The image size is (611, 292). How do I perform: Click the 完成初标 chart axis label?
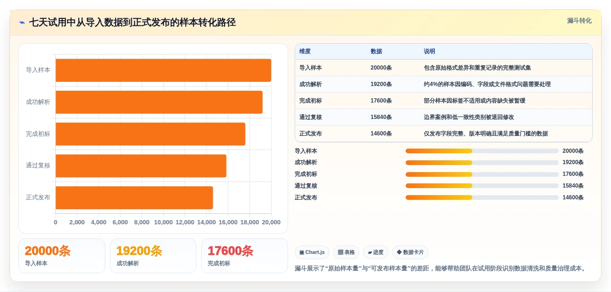coord(38,134)
